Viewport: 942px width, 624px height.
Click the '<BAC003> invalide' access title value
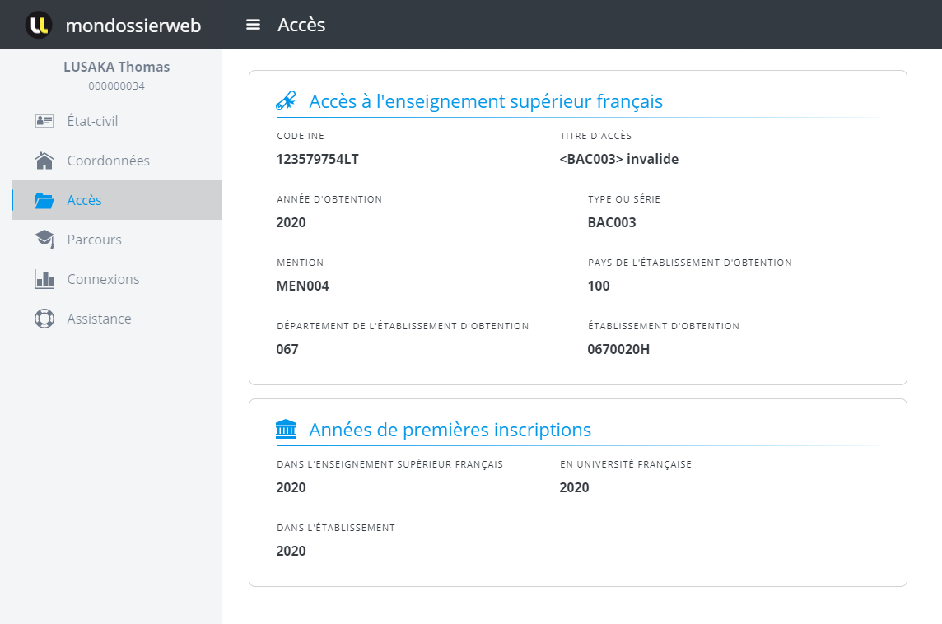[x=619, y=159]
